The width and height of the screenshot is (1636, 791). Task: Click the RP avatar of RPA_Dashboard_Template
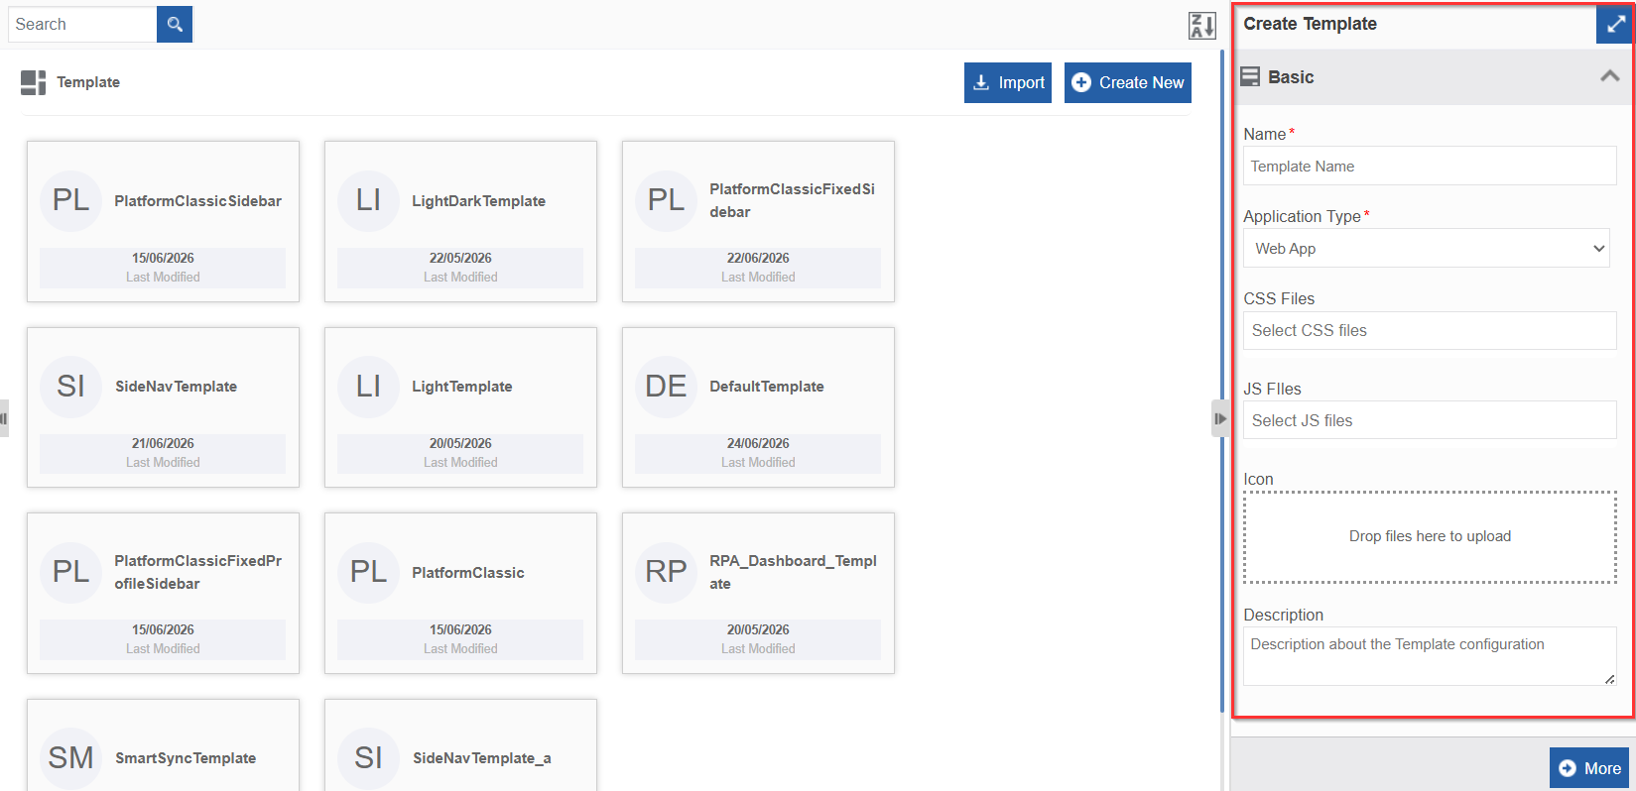point(666,572)
